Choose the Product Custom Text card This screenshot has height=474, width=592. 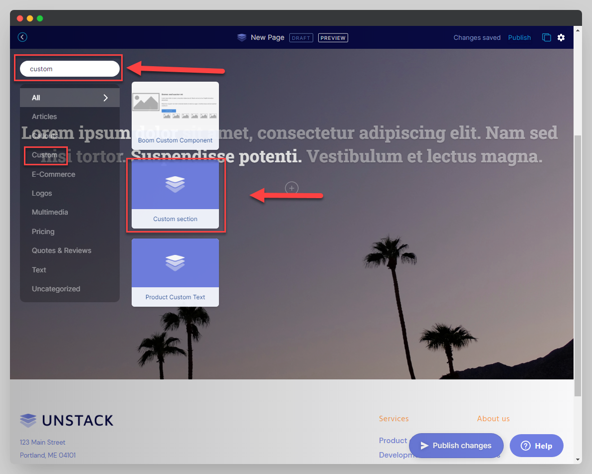point(175,272)
